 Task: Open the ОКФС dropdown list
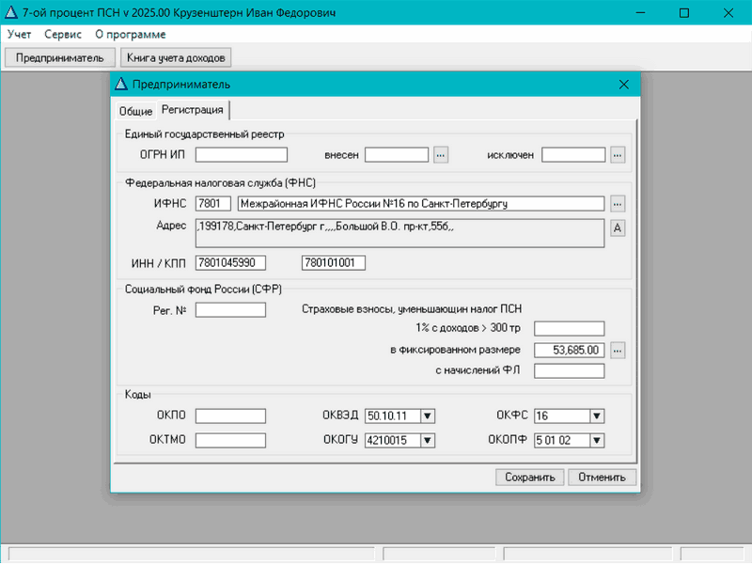(x=596, y=416)
